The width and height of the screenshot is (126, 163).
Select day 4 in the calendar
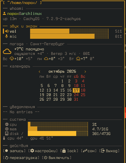[83, 81]
